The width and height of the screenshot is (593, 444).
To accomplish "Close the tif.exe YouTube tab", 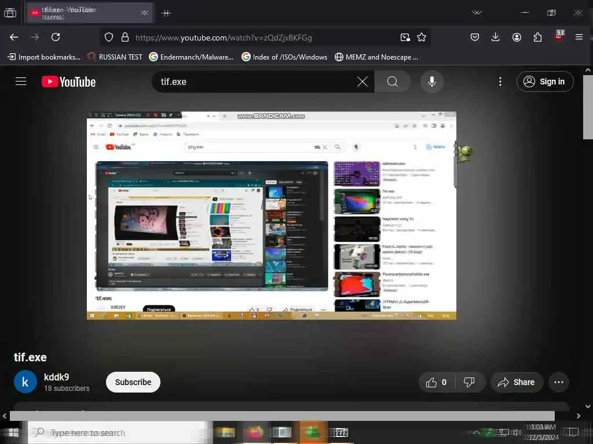I will pyautogui.click(x=144, y=13).
